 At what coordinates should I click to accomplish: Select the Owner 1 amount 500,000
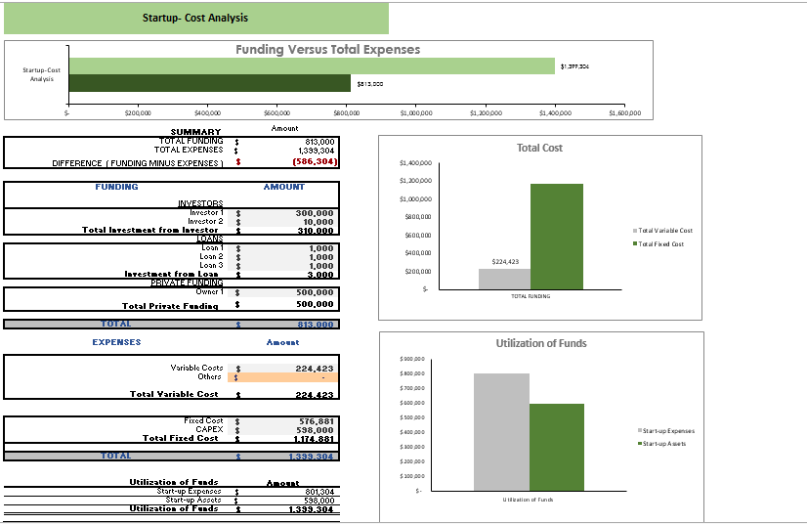(x=282, y=292)
